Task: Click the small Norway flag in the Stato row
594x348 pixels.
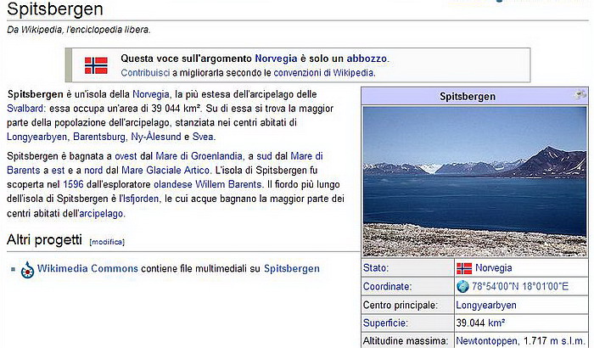Action: (x=464, y=268)
